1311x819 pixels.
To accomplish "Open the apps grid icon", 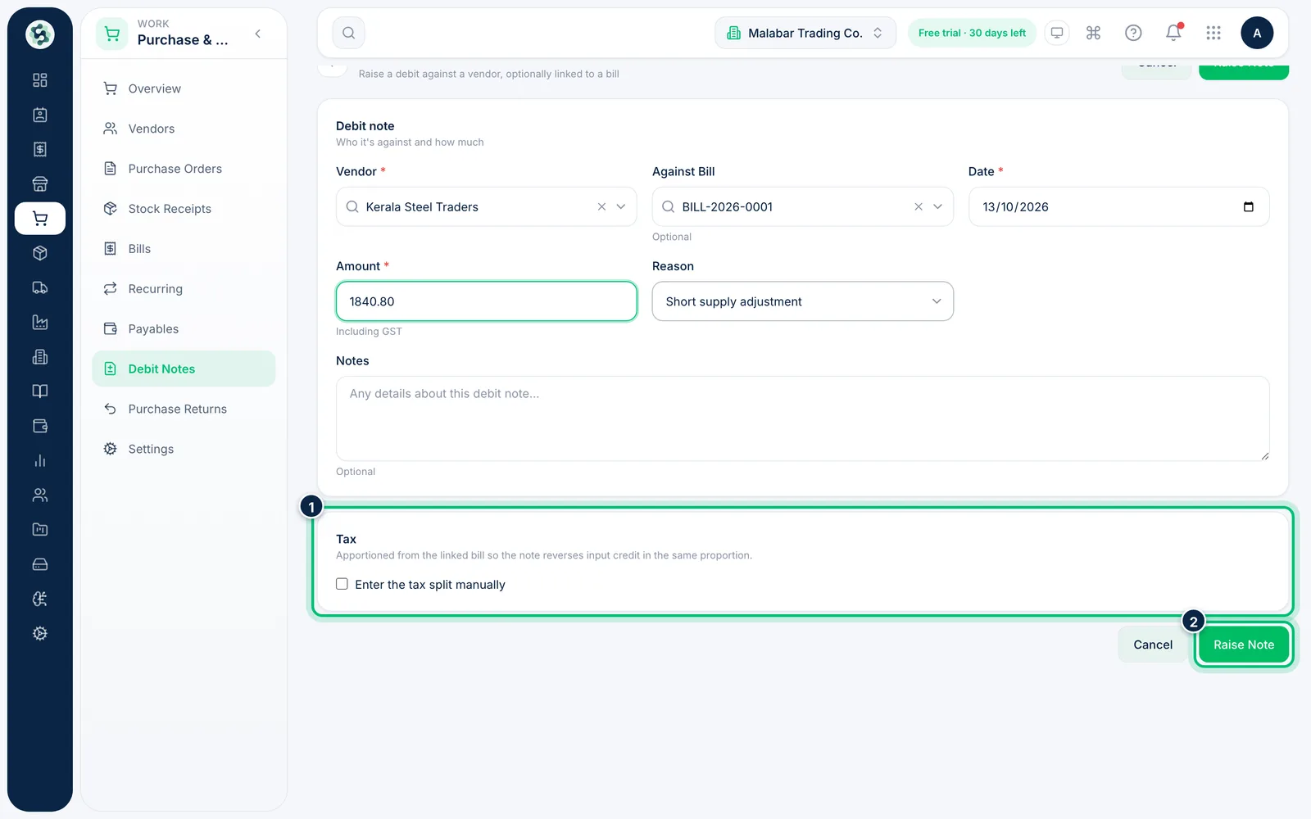I will click(1213, 33).
